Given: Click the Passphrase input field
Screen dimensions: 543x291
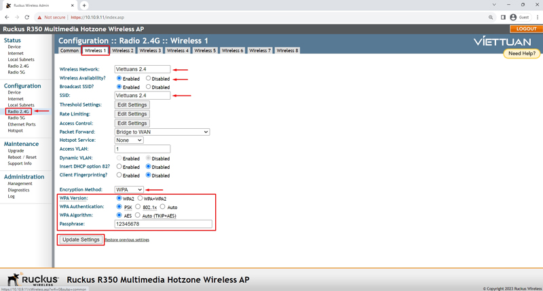Looking at the screenshot, I should tap(163, 224).
